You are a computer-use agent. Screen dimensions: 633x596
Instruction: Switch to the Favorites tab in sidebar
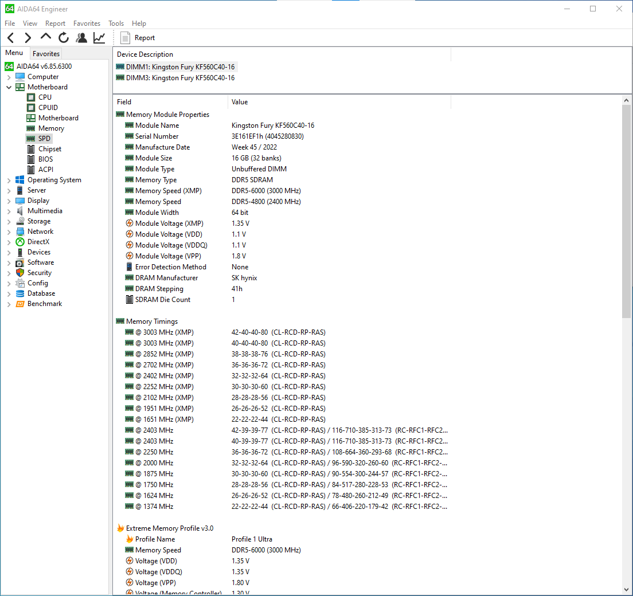point(46,54)
